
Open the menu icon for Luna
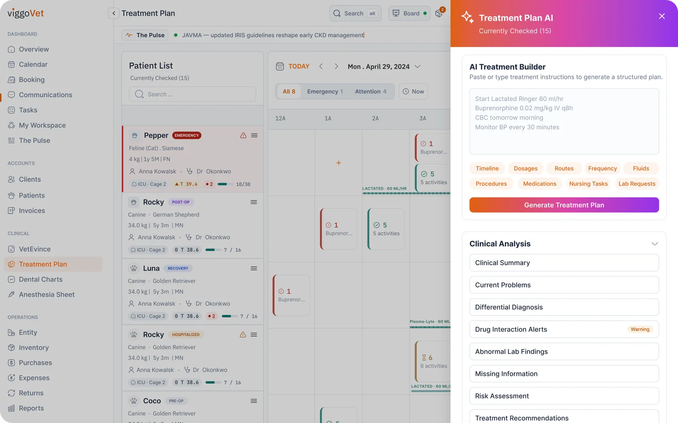click(x=254, y=268)
